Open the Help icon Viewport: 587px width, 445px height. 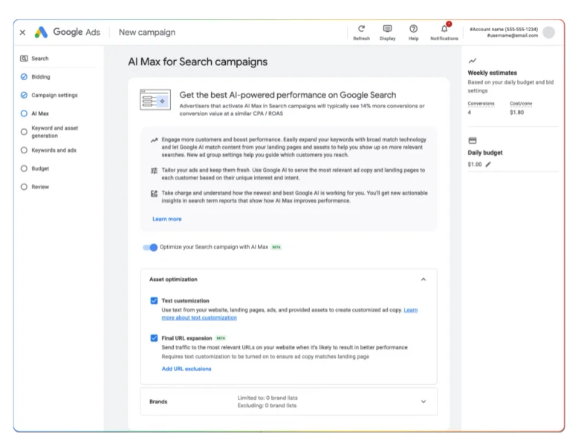[413, 29]
